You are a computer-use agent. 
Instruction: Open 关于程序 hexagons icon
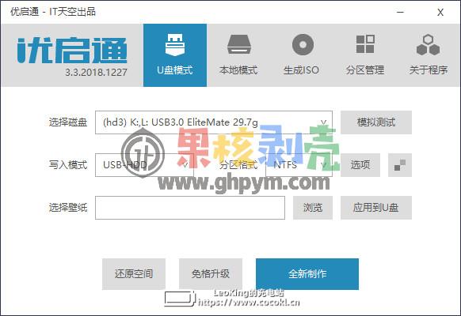point(428,45)
